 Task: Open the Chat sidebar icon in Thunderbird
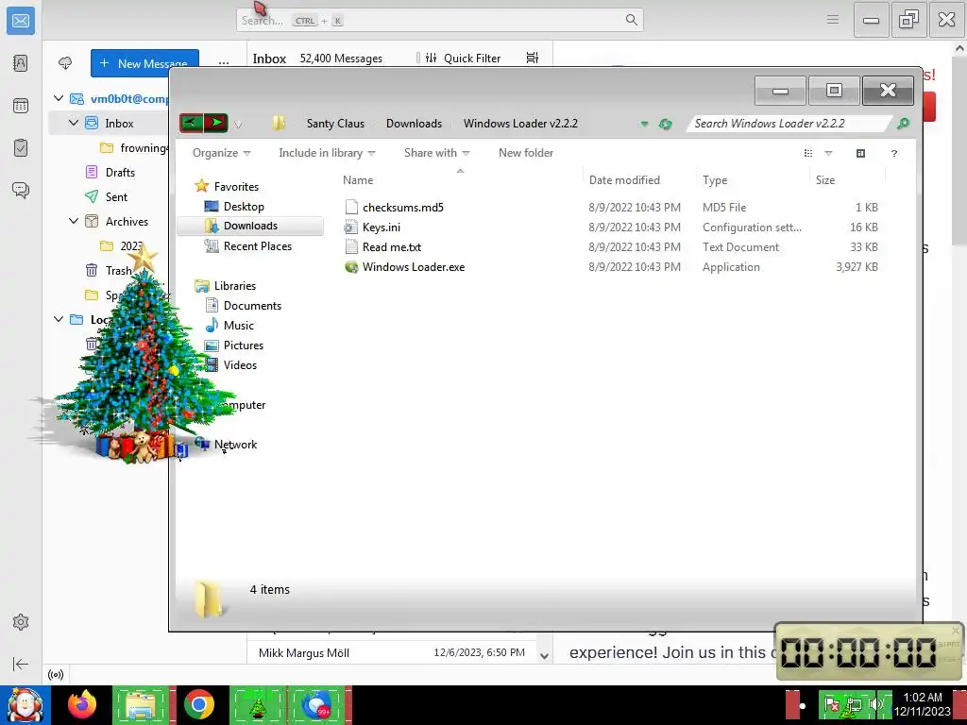[x=21, y=190]
